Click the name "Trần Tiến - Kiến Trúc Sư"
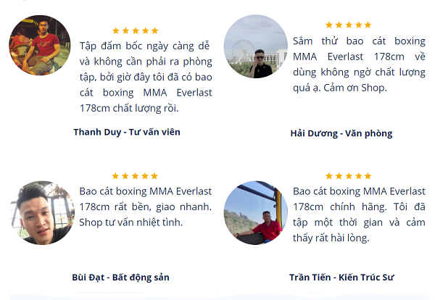This screenshot has height=300, width=435. tap(341, 277)
